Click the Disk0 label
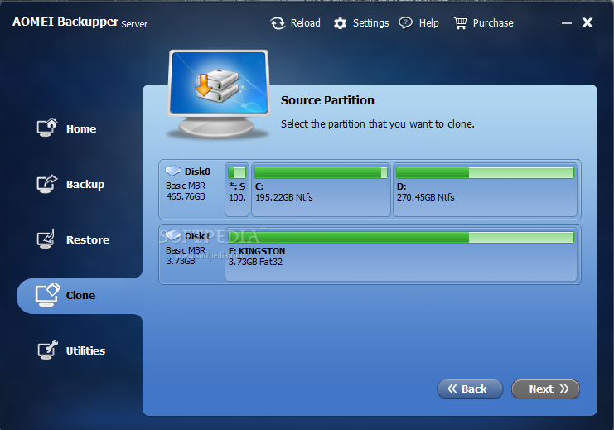The height and width of the screenshot is (430, 614). point(197,172)
